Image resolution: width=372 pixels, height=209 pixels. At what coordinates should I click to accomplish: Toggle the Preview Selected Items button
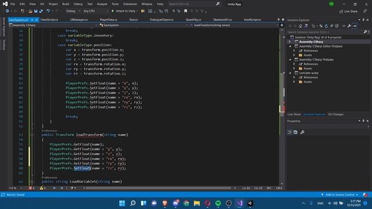pyautogui.click(x=355, y=26)
